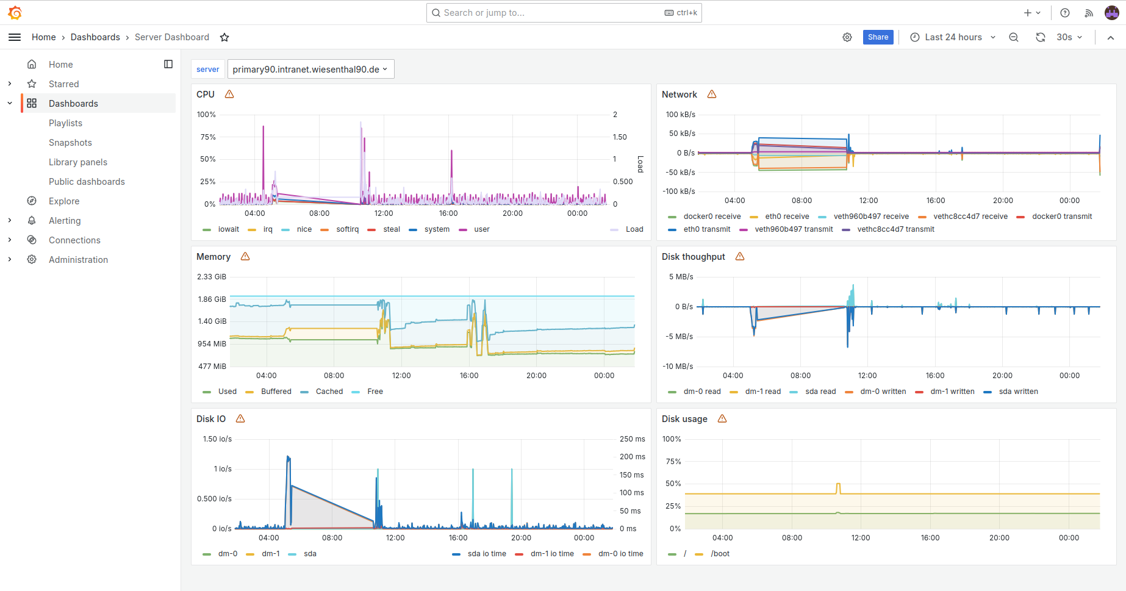Click the CPU panel title
Viewport: 1126px width, 591px height.
click(206, 94)
